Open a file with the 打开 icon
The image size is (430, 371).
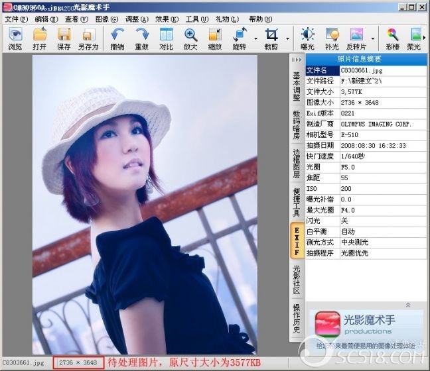(39, 39)
